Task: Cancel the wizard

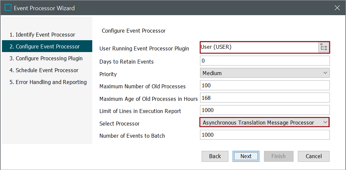Action: pos(313,156)
